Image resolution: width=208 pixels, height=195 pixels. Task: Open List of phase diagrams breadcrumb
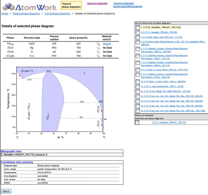pos(57,14)
